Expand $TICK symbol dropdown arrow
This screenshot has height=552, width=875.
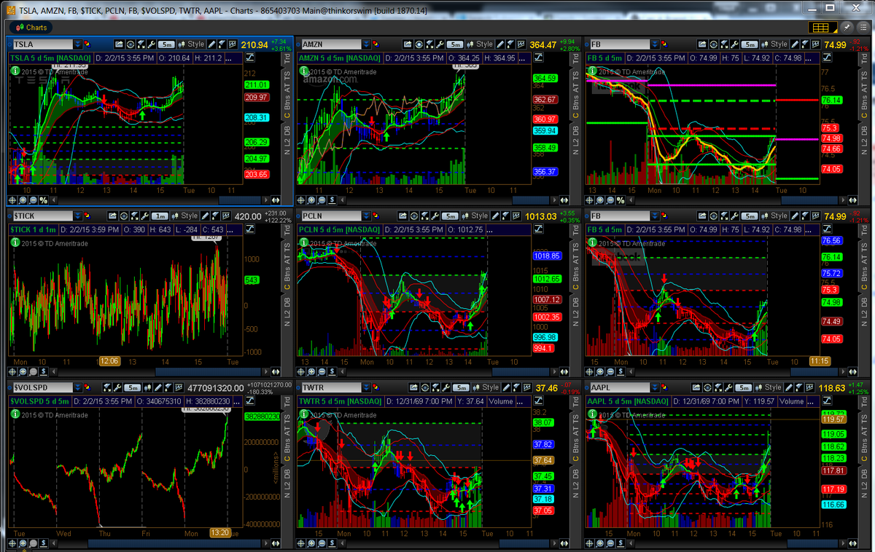(x=78, y=216)
